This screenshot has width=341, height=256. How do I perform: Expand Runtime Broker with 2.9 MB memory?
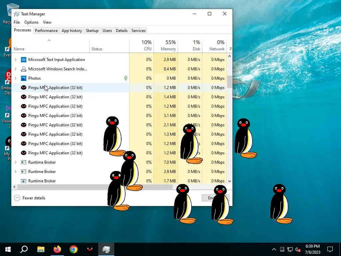(15, 172)
